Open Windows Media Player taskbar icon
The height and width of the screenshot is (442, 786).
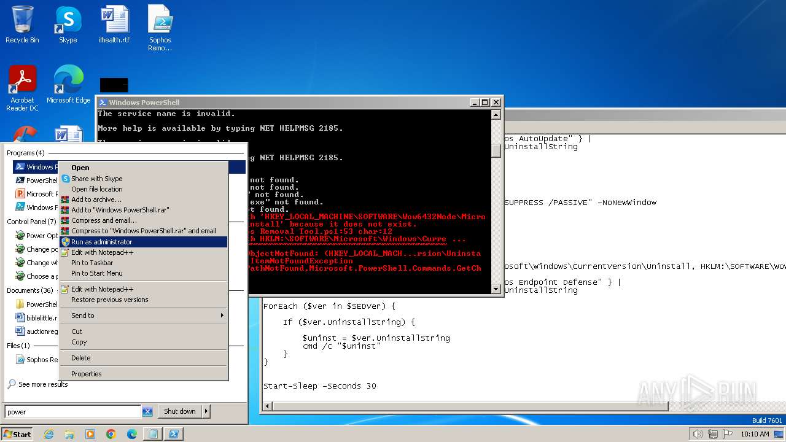click(90, 434)
